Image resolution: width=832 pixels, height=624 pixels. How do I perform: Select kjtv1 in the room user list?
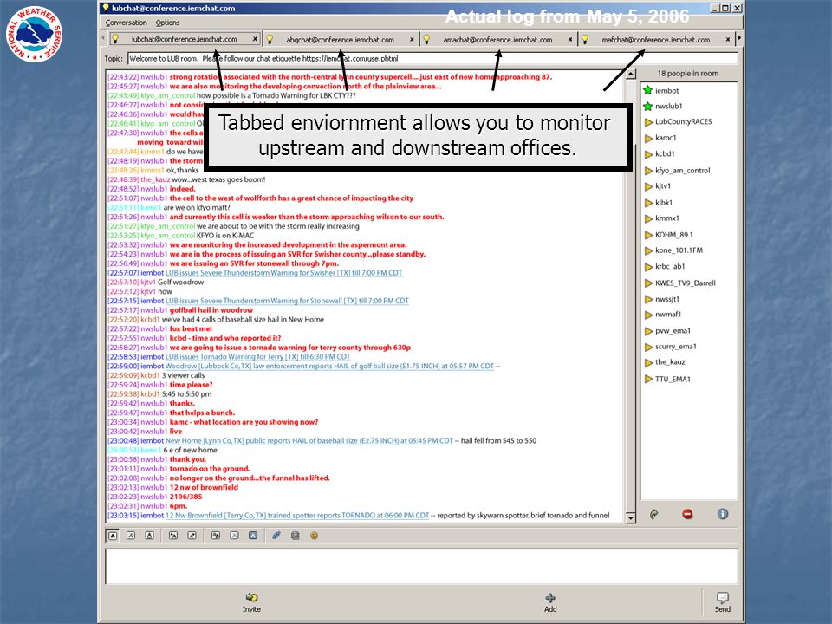[663, 185]
